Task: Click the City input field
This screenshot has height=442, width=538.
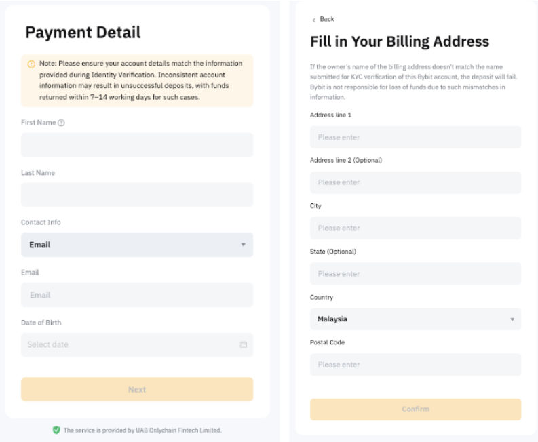Action: coord(415,228)
